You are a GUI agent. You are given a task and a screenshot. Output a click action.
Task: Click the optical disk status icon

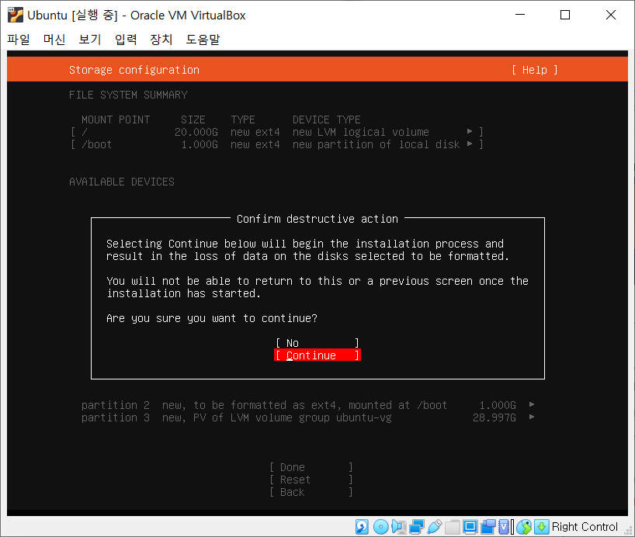pyautogui.click(x=380, y=526)
